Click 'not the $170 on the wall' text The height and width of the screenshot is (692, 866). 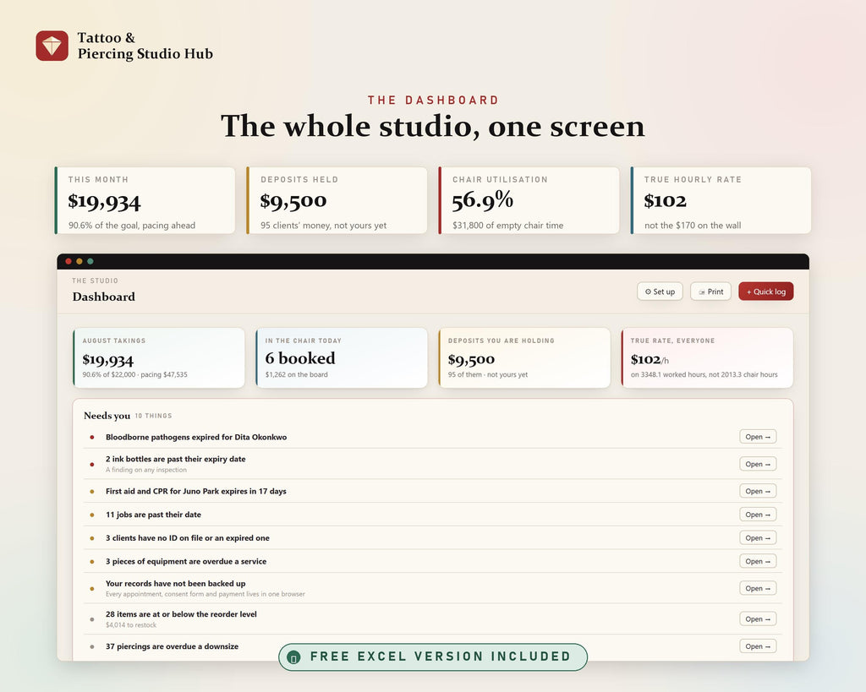(693, 225)
